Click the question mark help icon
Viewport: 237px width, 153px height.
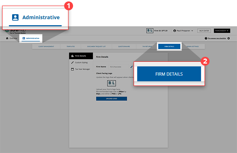click(206, 38)
